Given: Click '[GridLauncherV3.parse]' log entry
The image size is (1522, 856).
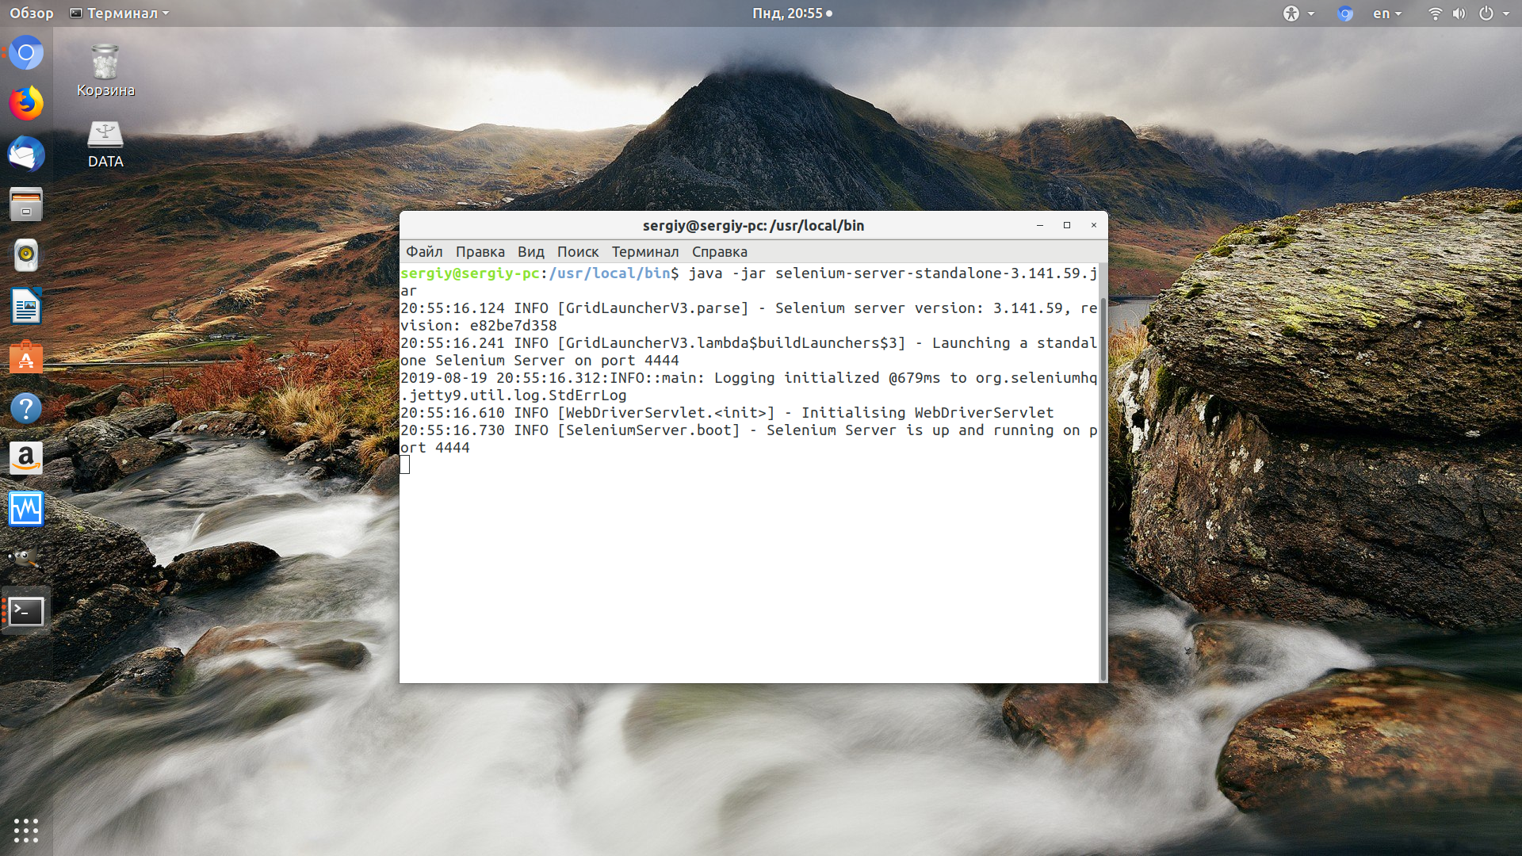Looking at the screenshot, I should click(653, 308).
